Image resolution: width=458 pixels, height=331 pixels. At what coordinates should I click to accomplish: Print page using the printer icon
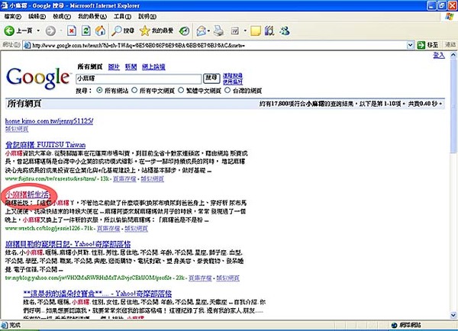click(x=218, y=31)
